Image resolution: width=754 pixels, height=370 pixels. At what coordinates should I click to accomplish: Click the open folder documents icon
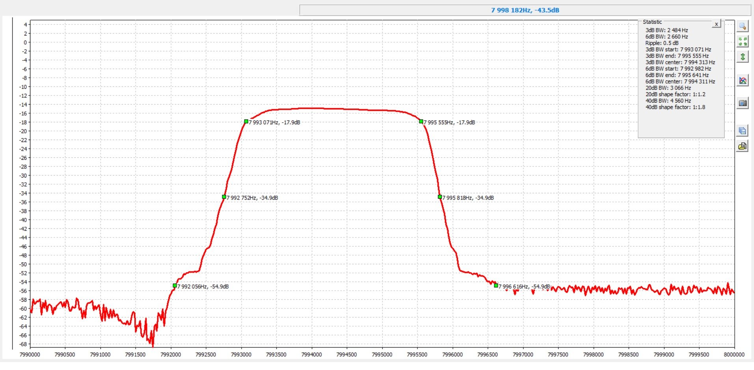(743, 146)
